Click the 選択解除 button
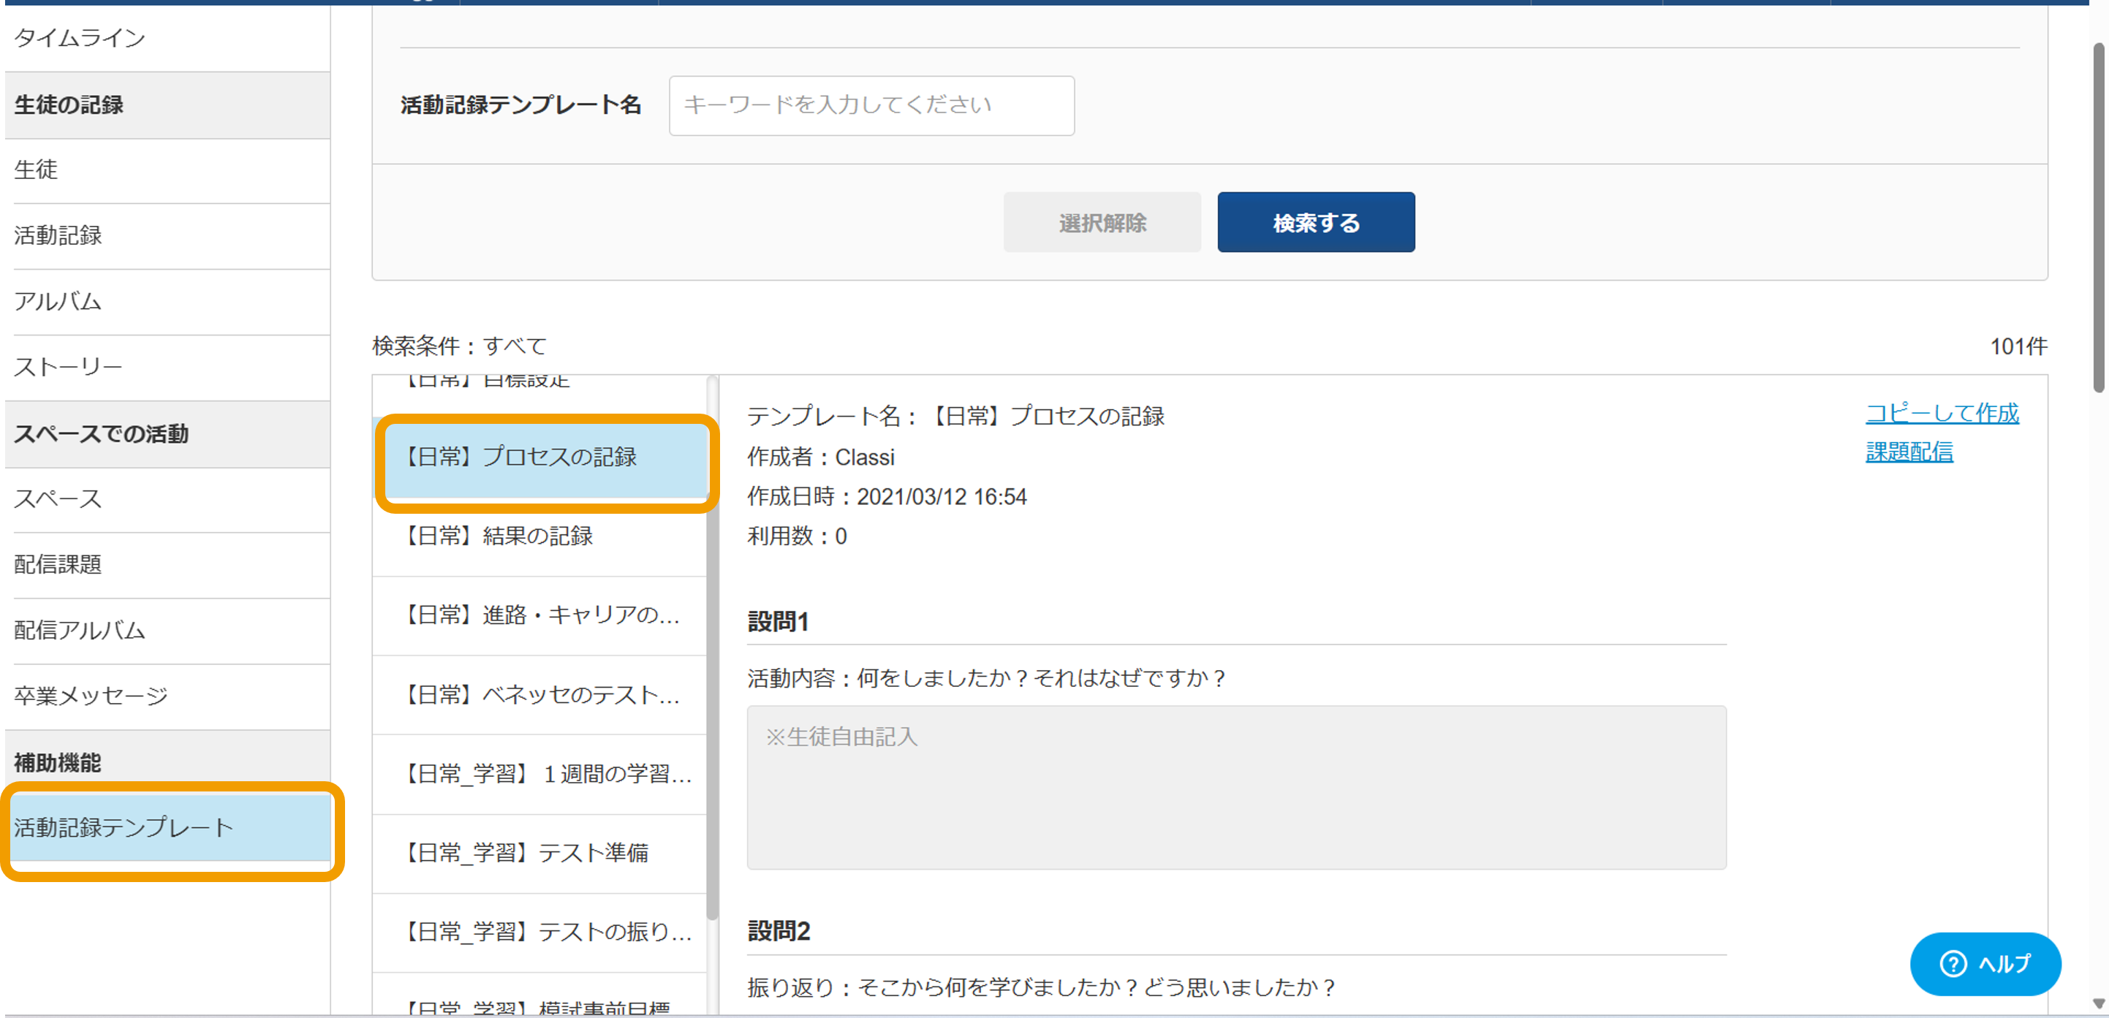This screenshot has width=2109, height=1018. [1102, 223]
